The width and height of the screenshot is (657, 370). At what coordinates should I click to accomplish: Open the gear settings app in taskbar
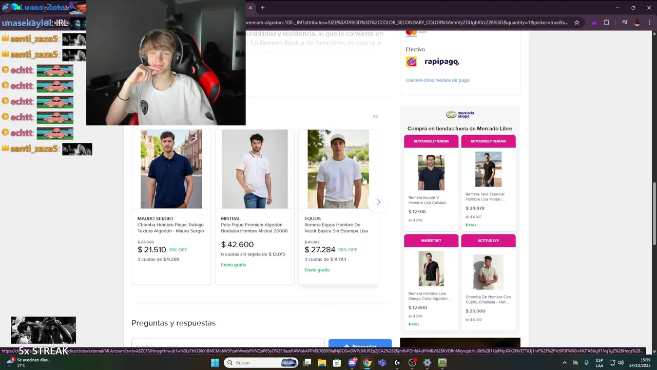[427, 363]
